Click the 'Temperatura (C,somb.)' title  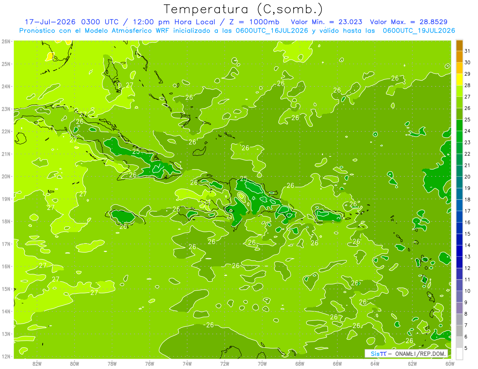coord(243,9)
